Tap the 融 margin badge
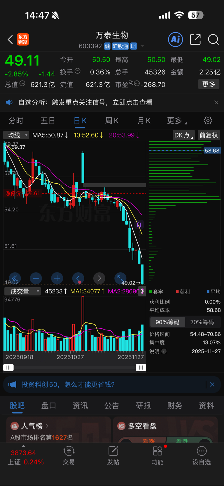 click(107, 46)
